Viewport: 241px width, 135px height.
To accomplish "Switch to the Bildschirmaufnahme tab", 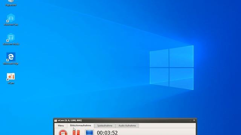I will click(x=81, y=126).
